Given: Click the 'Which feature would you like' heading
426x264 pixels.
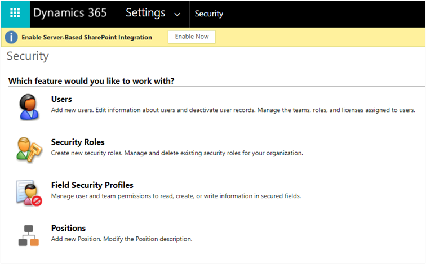Looking at the screenshot, I should click(91, 81).
